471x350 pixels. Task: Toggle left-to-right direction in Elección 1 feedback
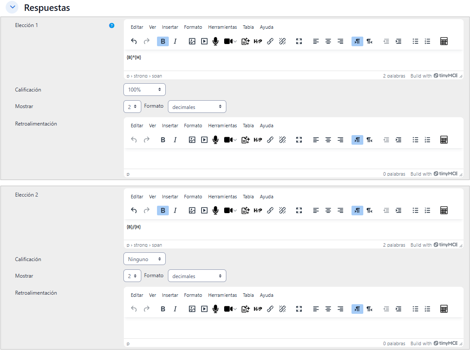tap(357, 140)
